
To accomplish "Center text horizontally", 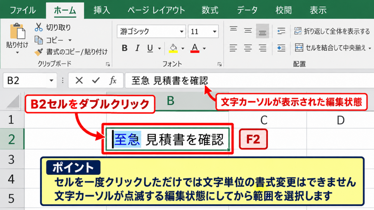I will [248, 48].
